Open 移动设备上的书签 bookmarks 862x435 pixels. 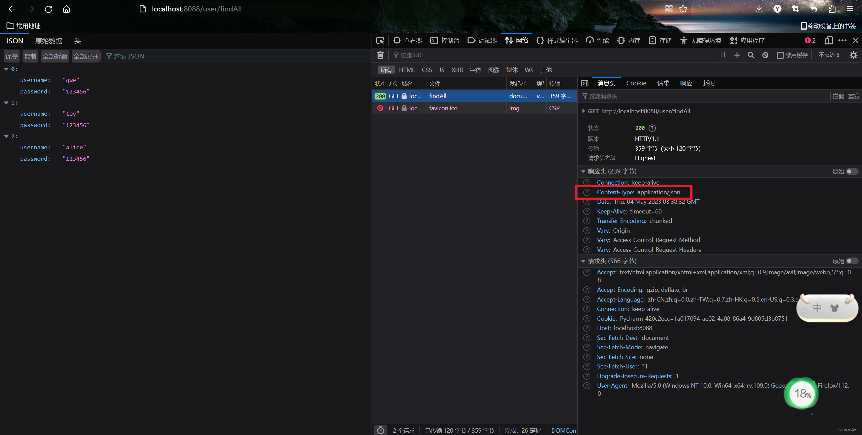click(x=828, y=26)
